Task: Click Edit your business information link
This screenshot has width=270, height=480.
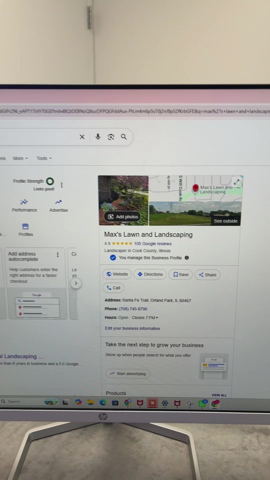Action: click(x=132, y=328)
